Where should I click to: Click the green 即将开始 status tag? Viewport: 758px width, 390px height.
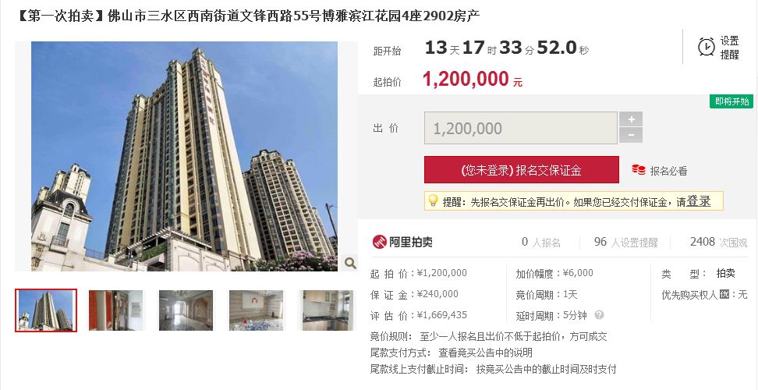(731, 101)
